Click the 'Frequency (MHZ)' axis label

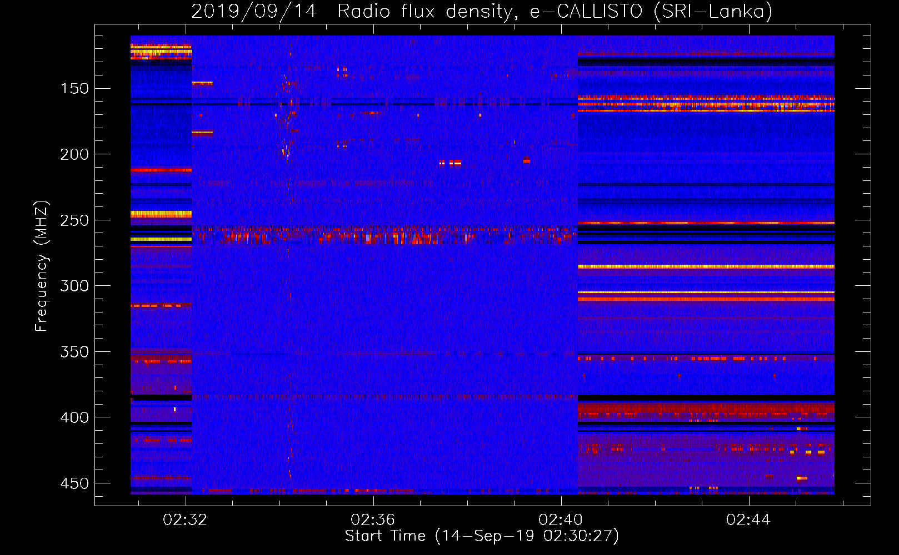tap(42, 266)
